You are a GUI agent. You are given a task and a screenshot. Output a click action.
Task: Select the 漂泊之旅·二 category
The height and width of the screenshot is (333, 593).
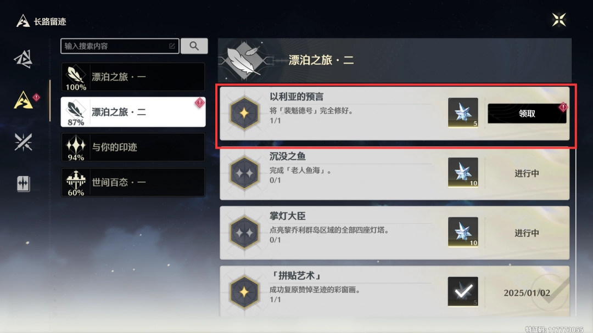tap(133, 112)
